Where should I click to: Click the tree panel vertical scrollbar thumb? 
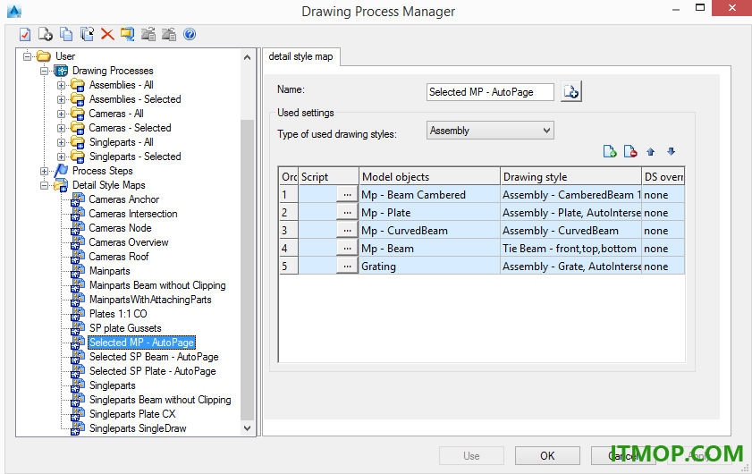pos(248,268)
